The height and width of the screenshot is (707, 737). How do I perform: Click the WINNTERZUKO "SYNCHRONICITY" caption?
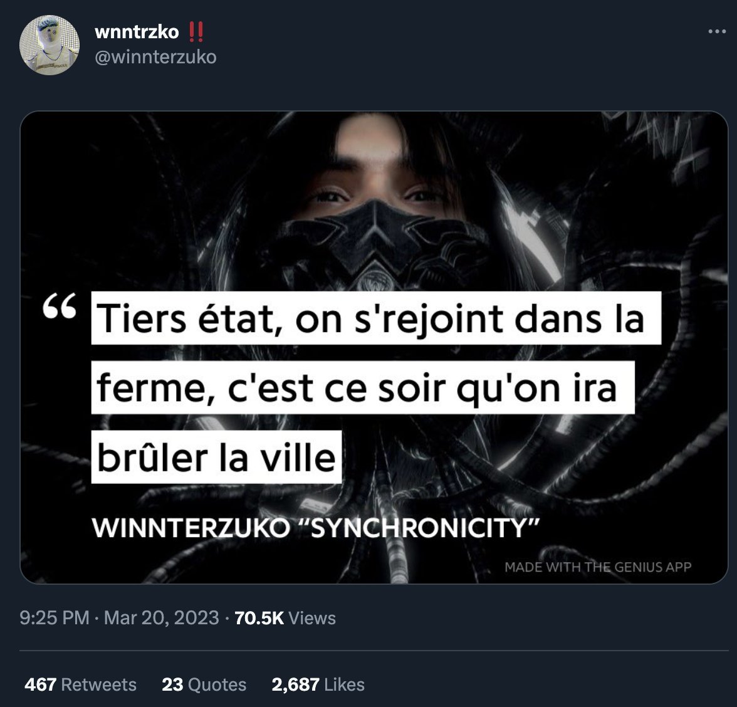point(316,528)
